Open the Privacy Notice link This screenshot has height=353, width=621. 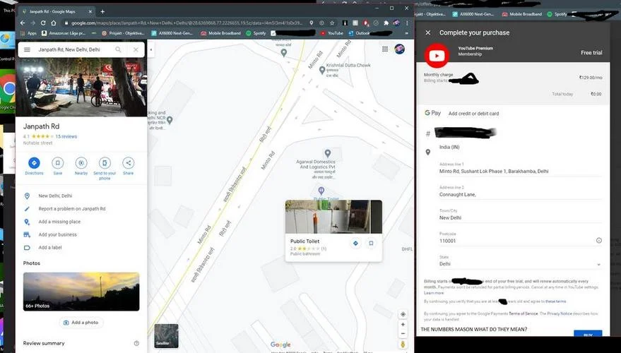pyautogui.click(x=560, y=313)
